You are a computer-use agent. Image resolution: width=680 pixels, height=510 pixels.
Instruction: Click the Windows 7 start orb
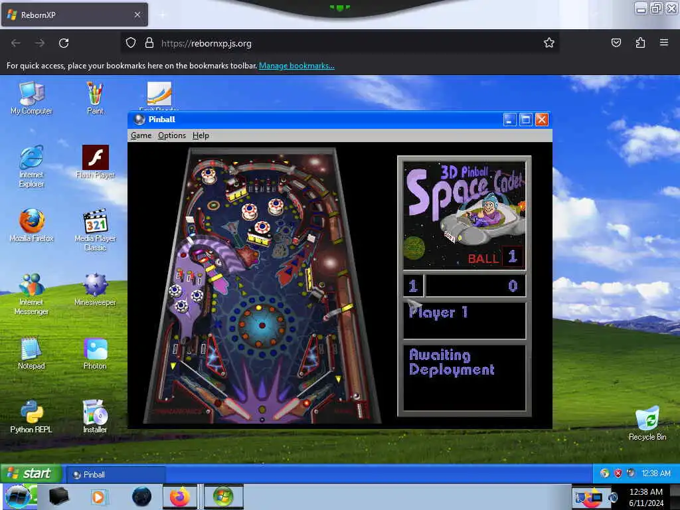point(18,497)
